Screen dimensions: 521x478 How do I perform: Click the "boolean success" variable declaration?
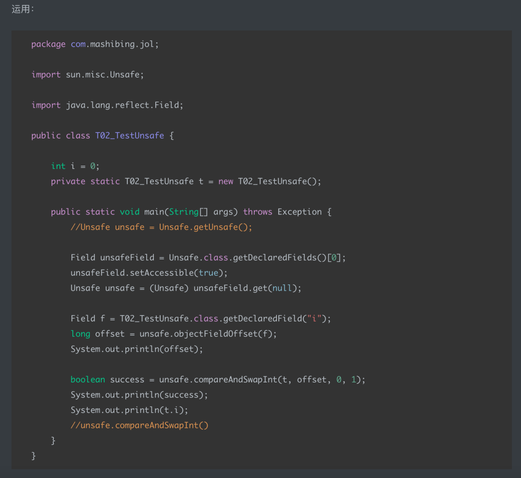pos(107,380)
